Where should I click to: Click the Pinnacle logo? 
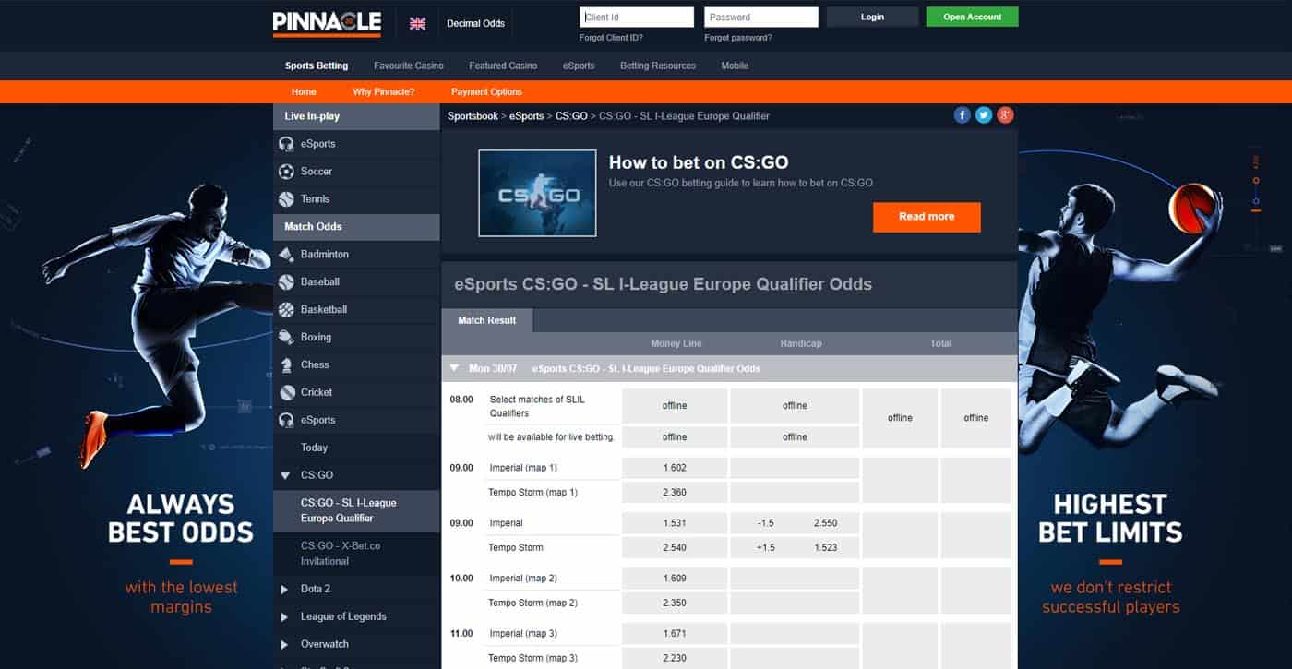click(x=327, y=23)
